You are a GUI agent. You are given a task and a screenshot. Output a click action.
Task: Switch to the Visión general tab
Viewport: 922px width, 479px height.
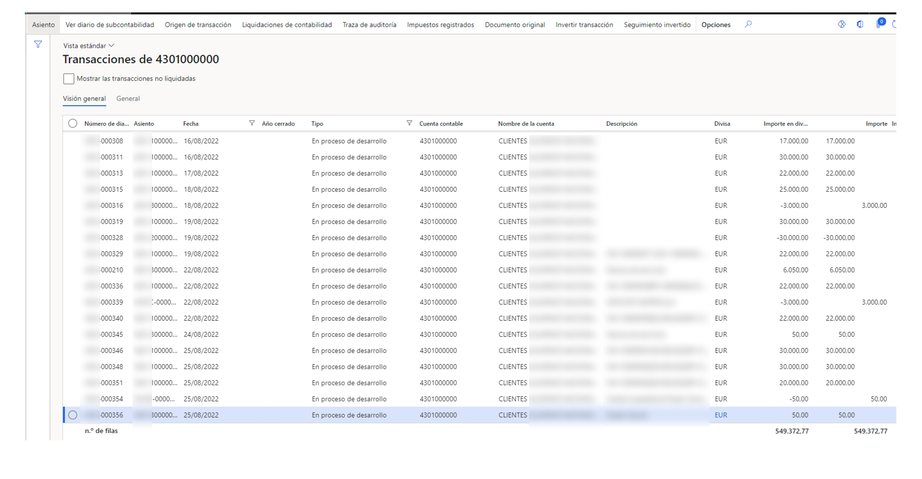[84, 99]
